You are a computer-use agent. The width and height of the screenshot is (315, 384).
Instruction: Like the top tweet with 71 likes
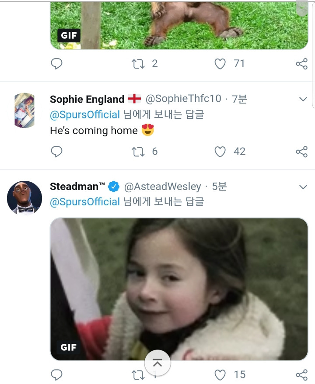click(x=220, y=64)
